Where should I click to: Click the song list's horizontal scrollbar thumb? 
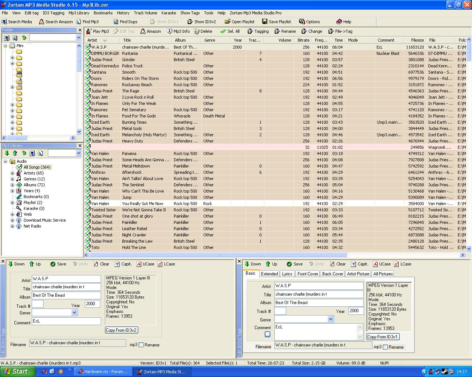(x=218, y=255)
